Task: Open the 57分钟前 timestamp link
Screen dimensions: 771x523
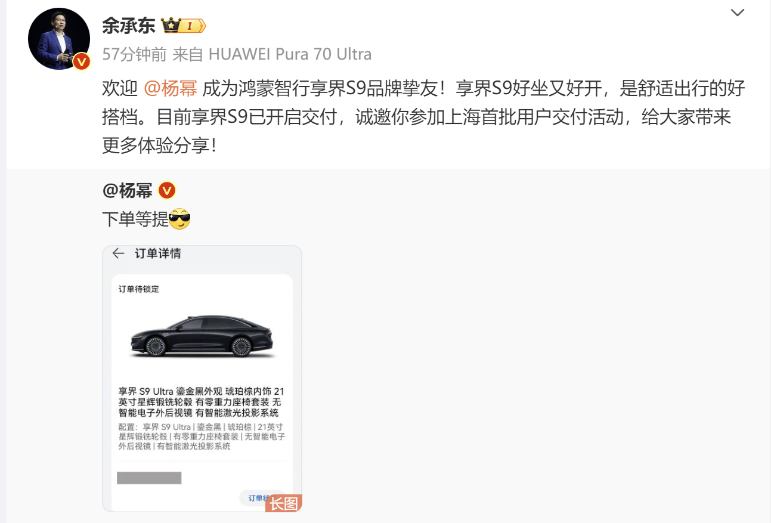Action: pos(134,54)
